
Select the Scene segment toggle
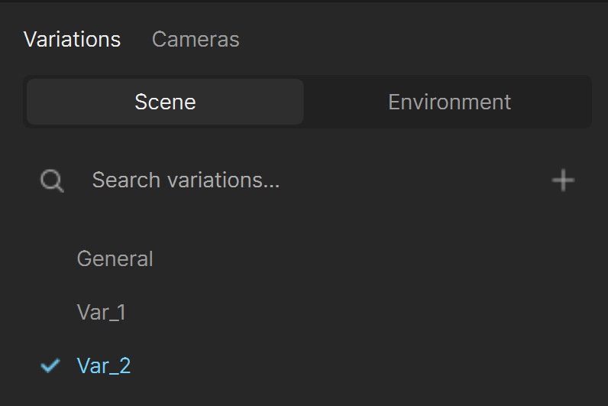point(165,102)
